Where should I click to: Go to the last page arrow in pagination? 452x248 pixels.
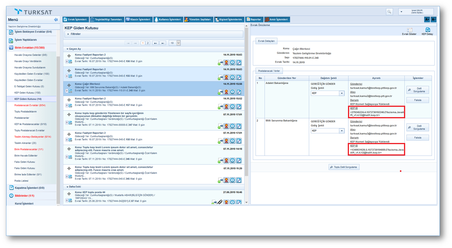[x=163, y=43]
